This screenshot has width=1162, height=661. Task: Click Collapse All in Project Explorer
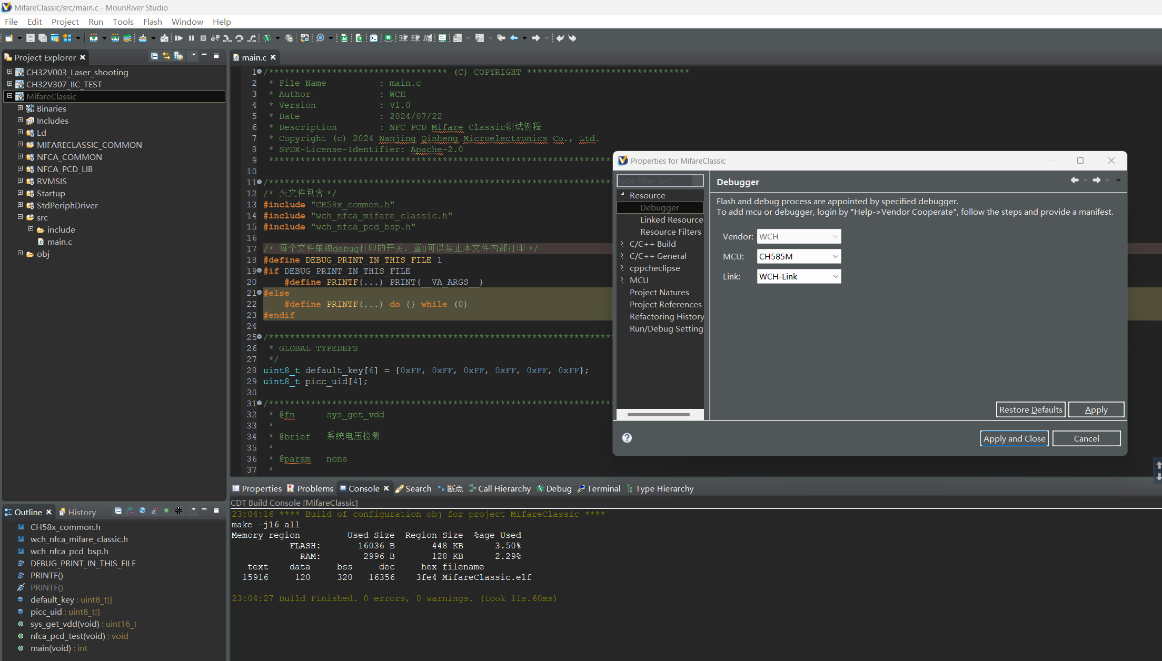[x=154, y=56]
